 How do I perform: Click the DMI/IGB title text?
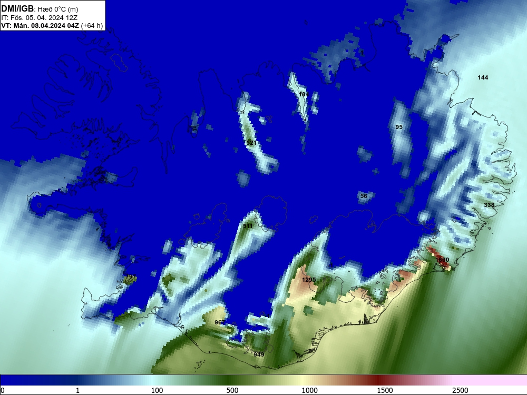coord(17,9)
